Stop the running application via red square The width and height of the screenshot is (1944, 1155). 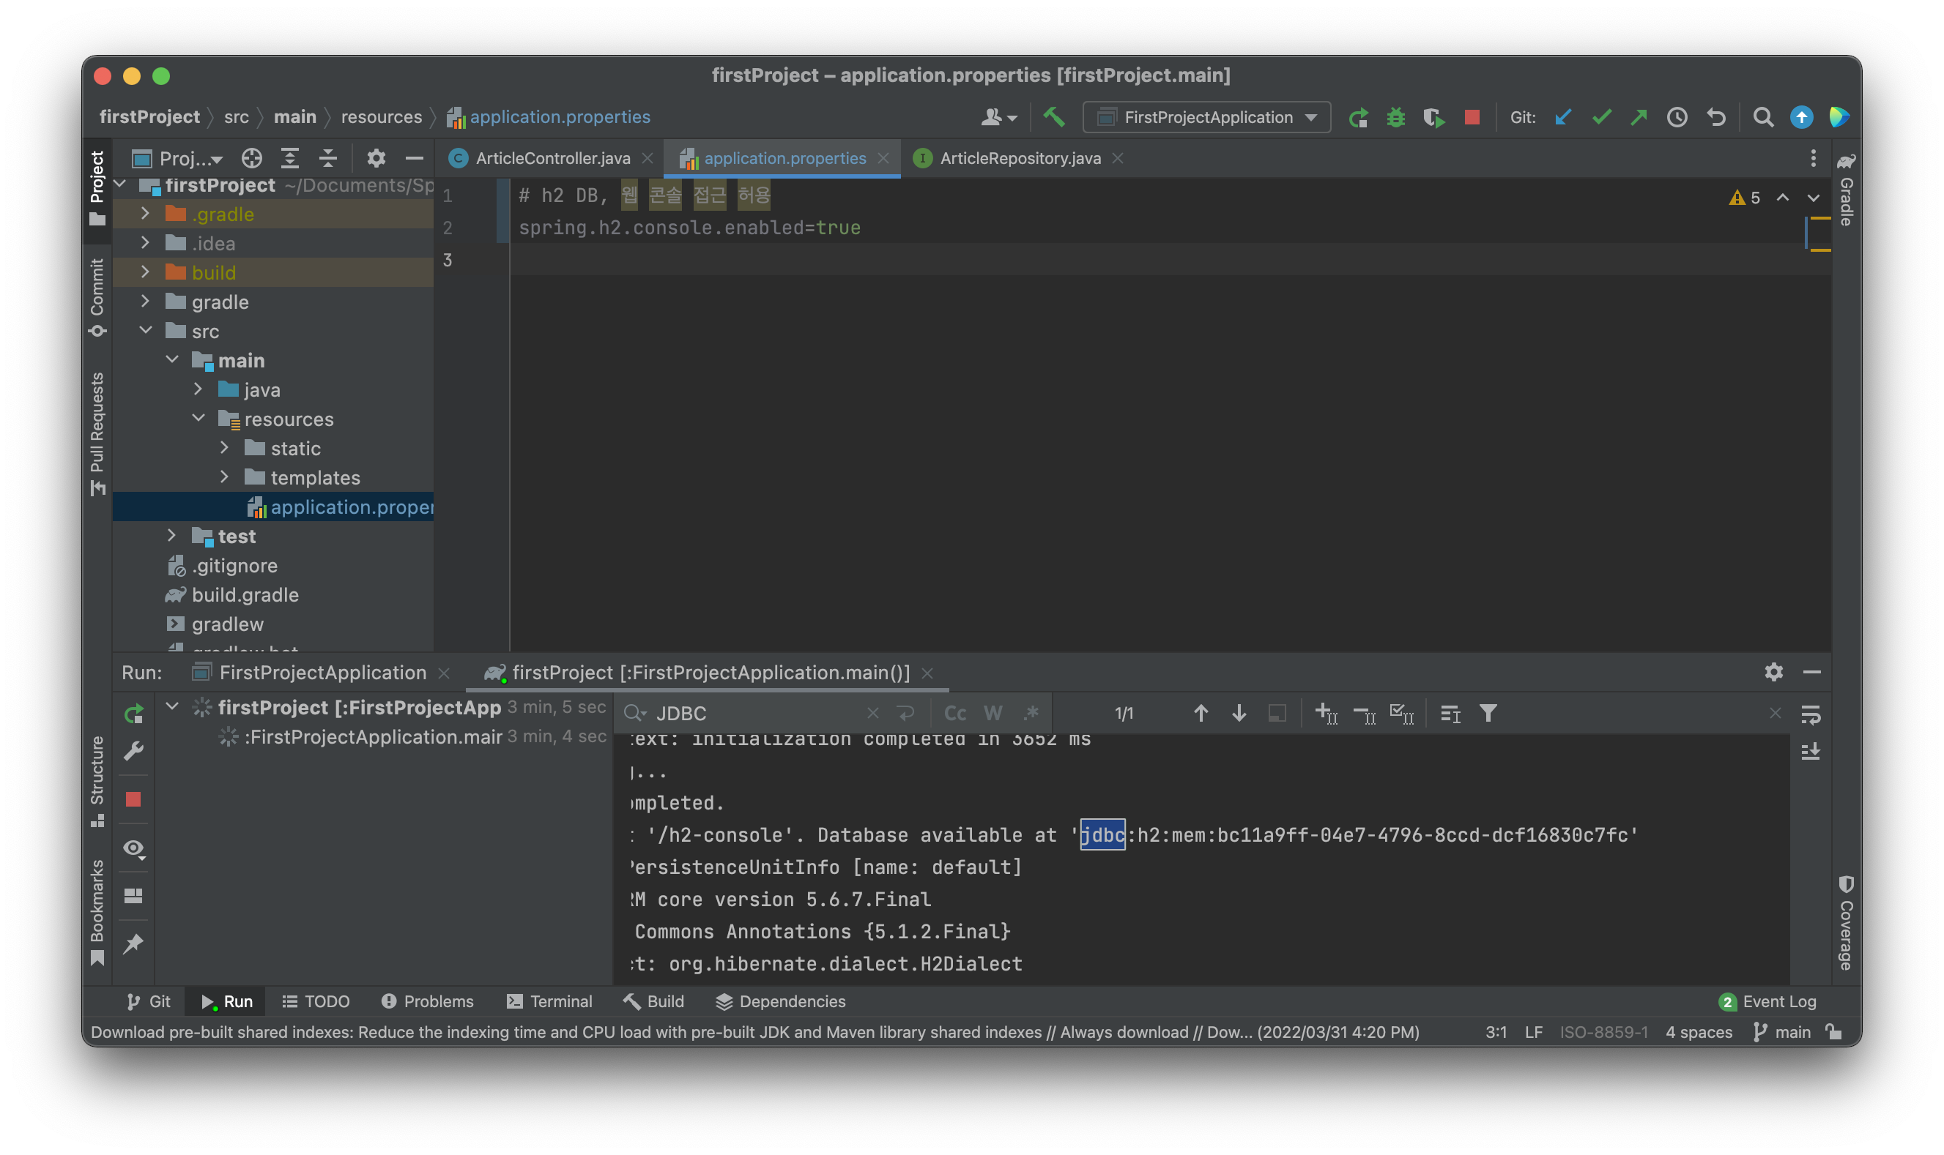tap(1472, 117)
